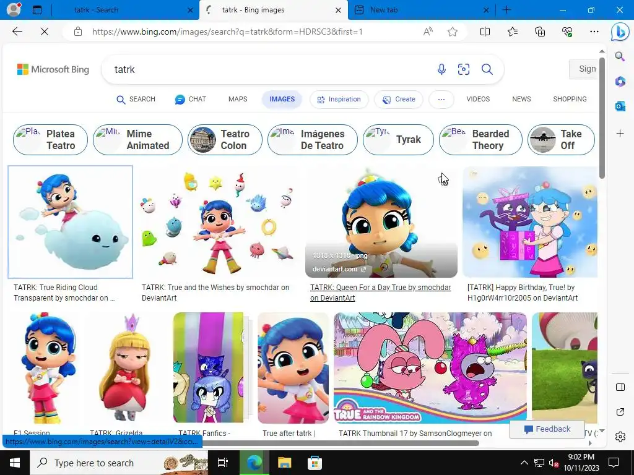The height and width of the screenshot is (475, 634).
Task: Open the sidebar external link icon
Action: (x=620, y=412)
